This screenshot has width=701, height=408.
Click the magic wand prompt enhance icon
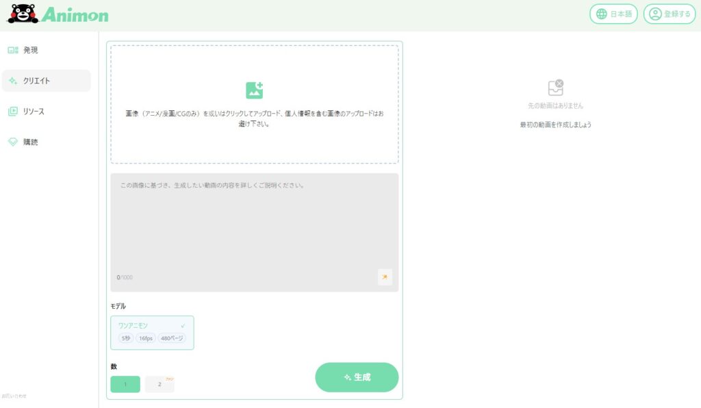pos(385,277)
